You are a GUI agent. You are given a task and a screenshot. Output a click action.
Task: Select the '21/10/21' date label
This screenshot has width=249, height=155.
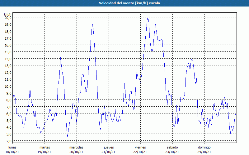tap(108, 152)
